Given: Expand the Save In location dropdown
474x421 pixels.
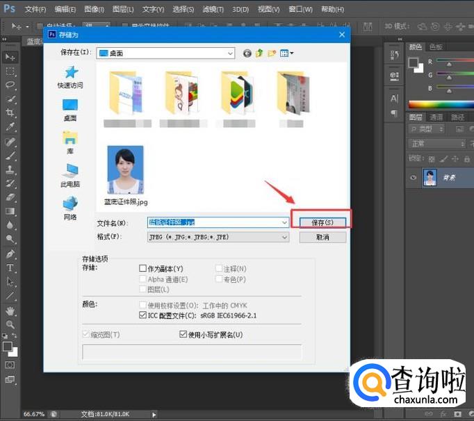Looking at the screenshot, I should (x=229, y=53).
